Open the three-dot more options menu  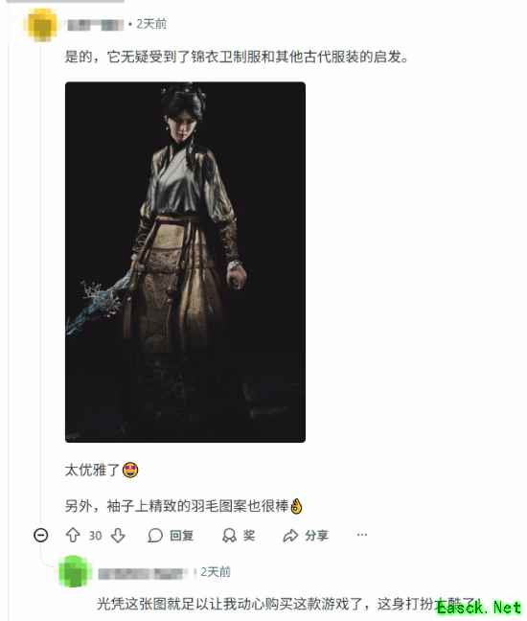tap(362, 535)
